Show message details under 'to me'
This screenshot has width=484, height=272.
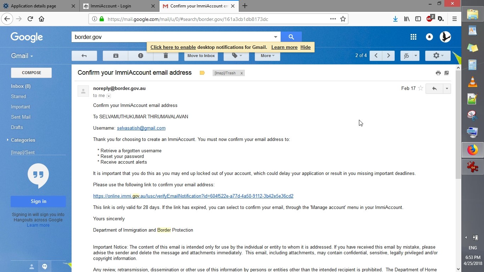point(109,96)
